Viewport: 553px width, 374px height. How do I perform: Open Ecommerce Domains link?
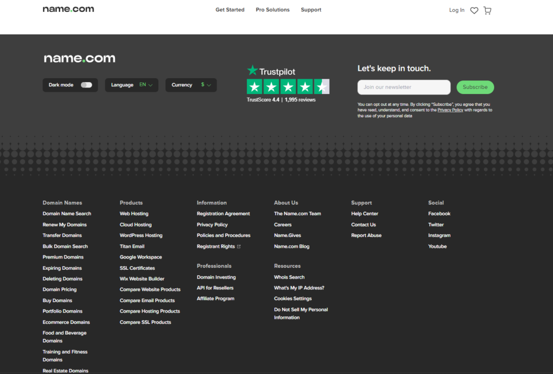66,322
